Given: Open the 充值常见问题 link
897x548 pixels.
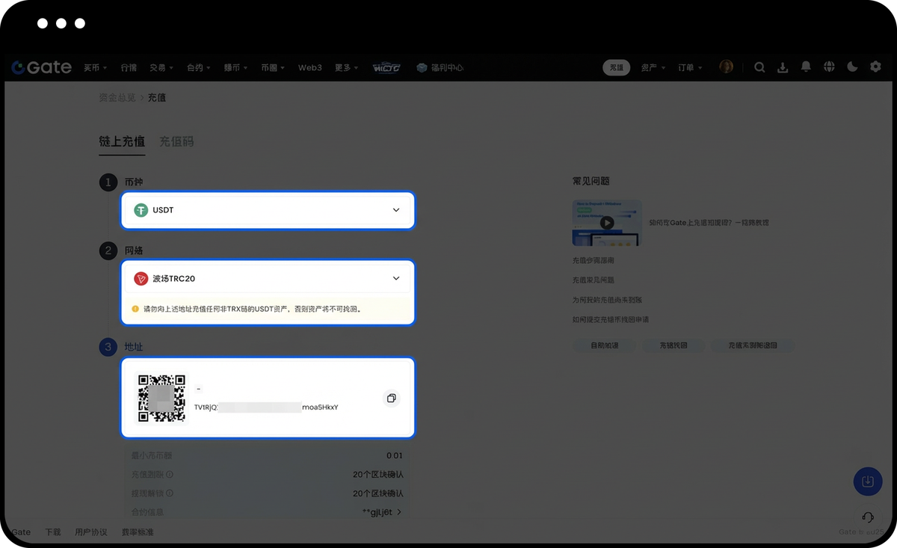Looking at the screenshot, I should point(594,280).
